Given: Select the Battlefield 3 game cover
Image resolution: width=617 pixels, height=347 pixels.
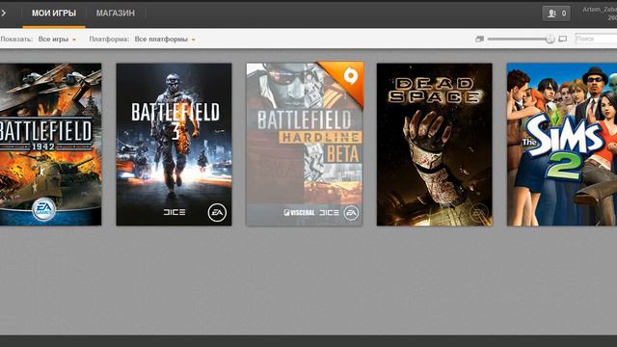Looking at the screenshot, I should click(174, 145).
